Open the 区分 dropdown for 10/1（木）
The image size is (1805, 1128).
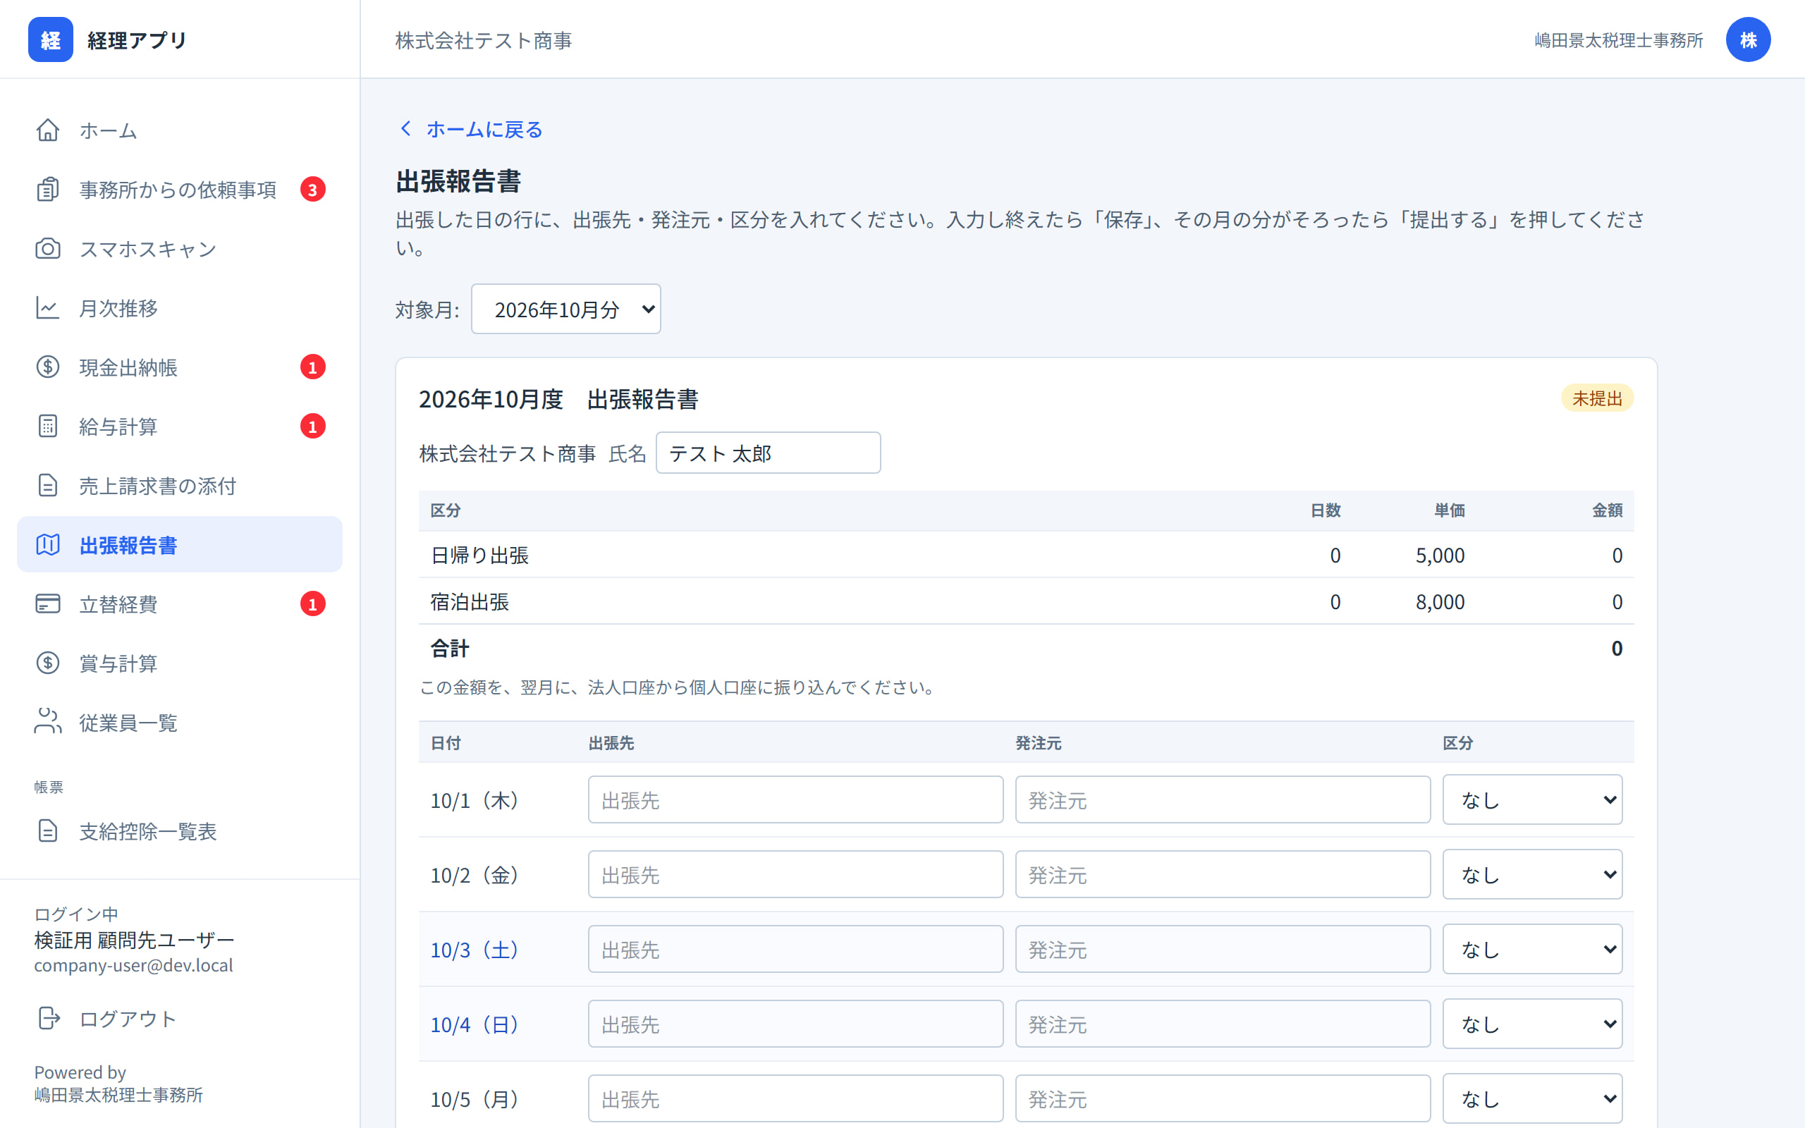pyautogui.click(x=1532, y=799)
